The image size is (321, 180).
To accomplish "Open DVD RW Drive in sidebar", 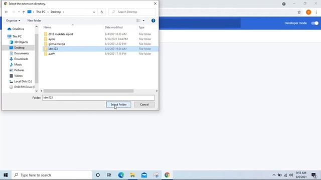I will (22, 87).
